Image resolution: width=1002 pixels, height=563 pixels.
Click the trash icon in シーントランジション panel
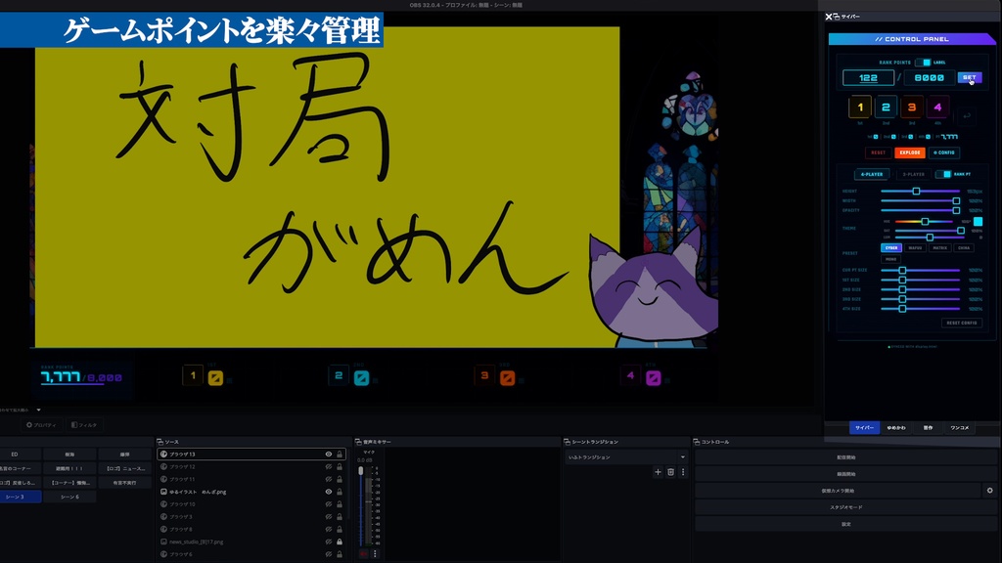click(670, 471)
